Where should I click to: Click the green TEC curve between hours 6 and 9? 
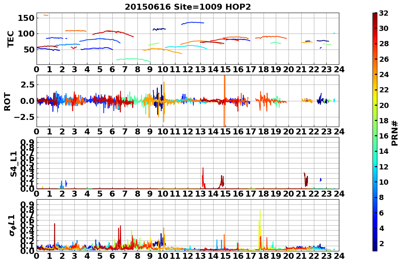coord(133,60)
